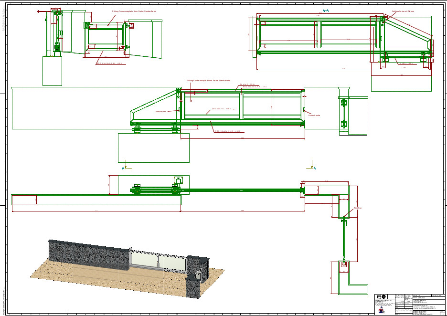447x316 pixels.
Task: Click the 'Schlüsselschalter' annotation at top right
Action: pos(403,11)
